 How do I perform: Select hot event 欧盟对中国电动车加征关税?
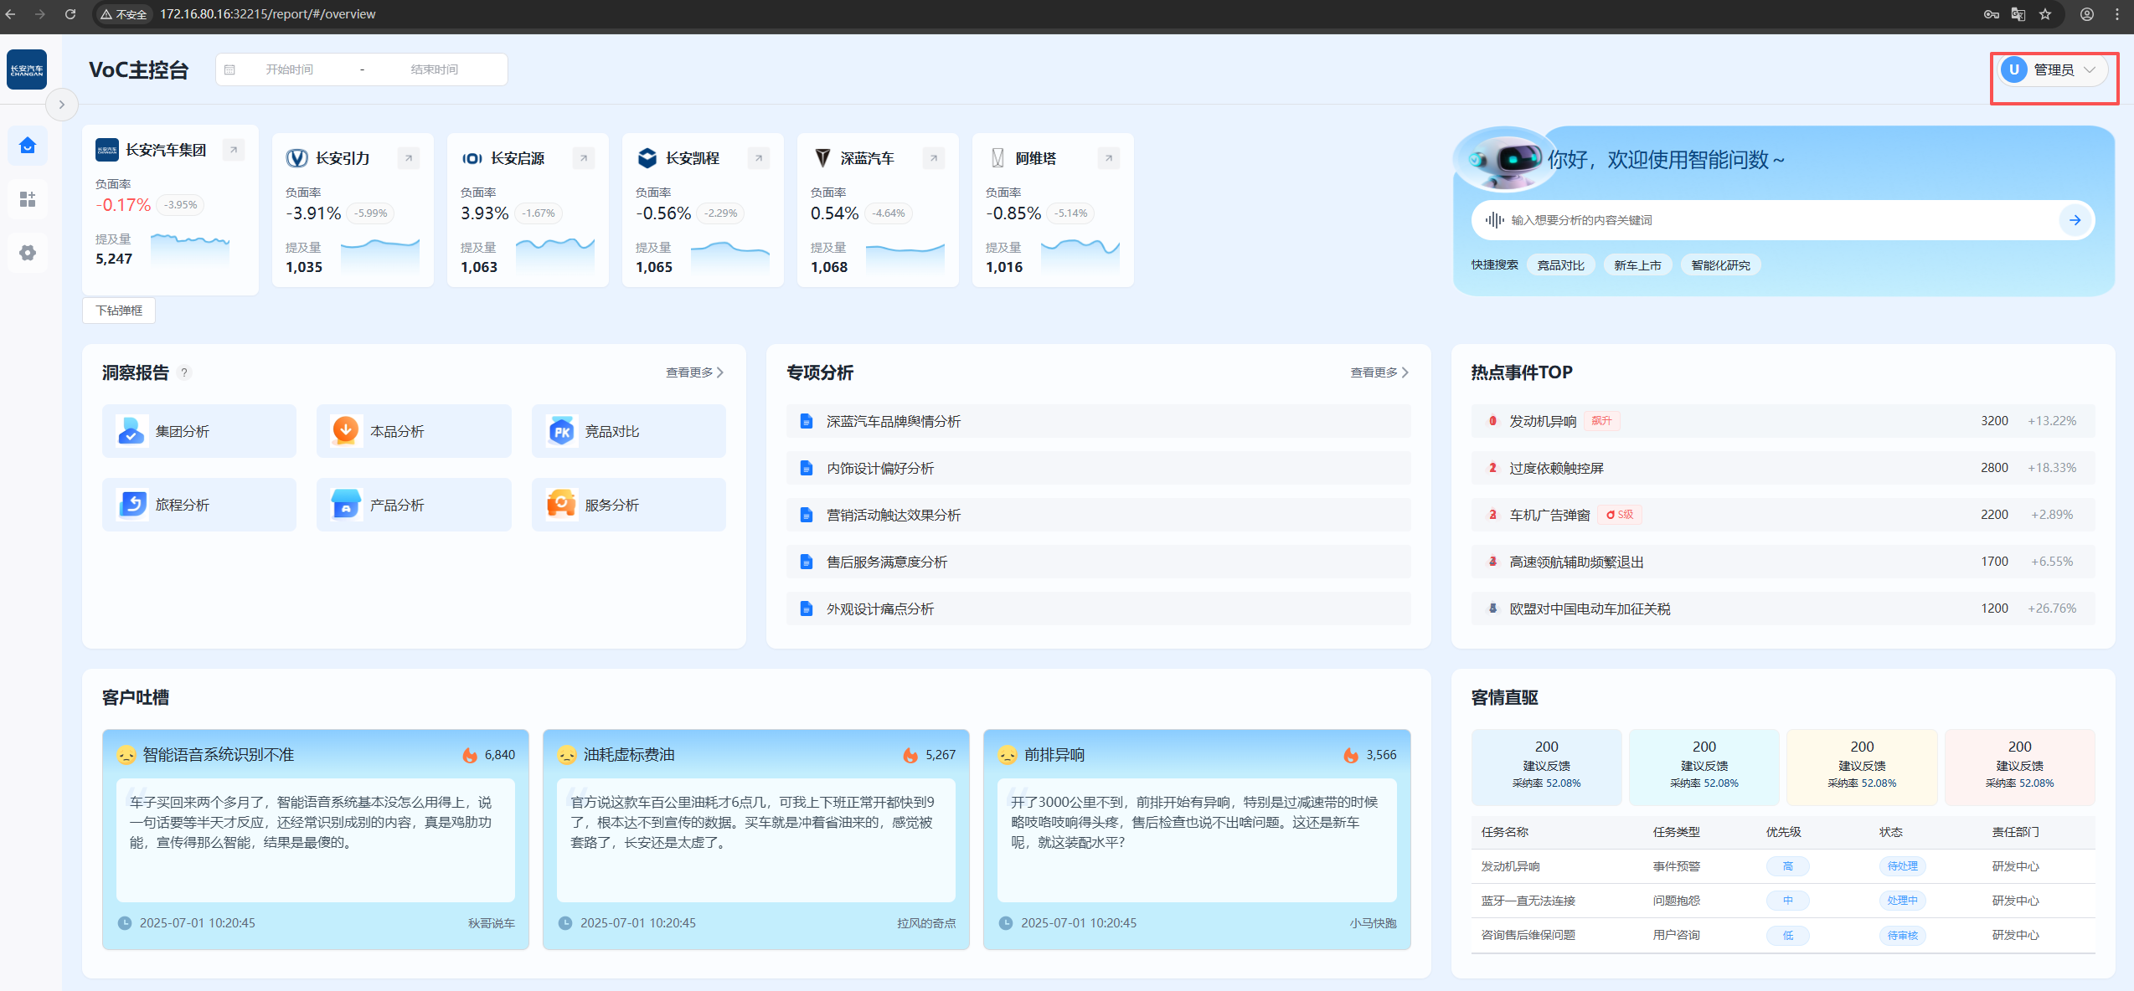1783,608
